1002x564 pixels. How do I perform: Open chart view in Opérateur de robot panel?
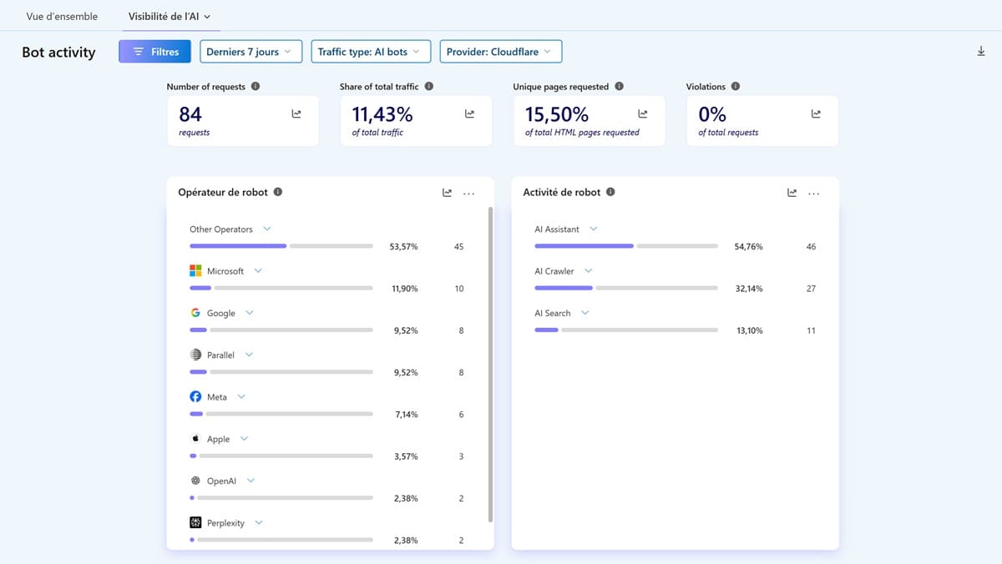click(x=447, y=193)
